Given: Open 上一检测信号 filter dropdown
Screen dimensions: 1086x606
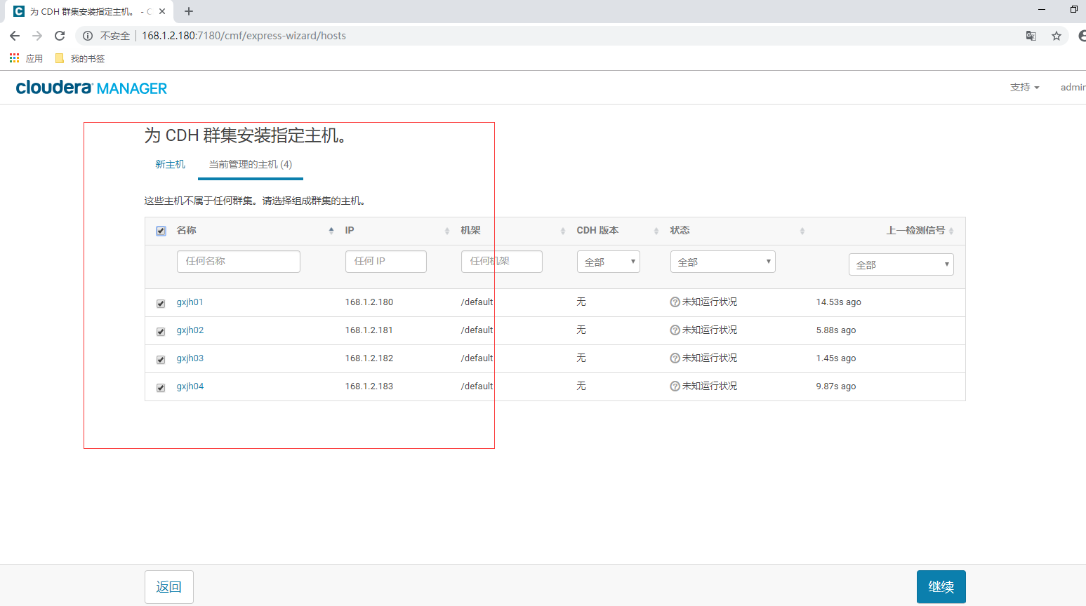Looking at the screenshot, I should pos(901,264).
